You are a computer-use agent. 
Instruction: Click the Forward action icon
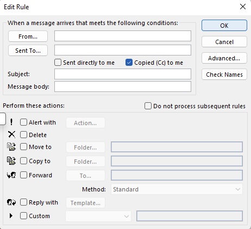[11, 175]
